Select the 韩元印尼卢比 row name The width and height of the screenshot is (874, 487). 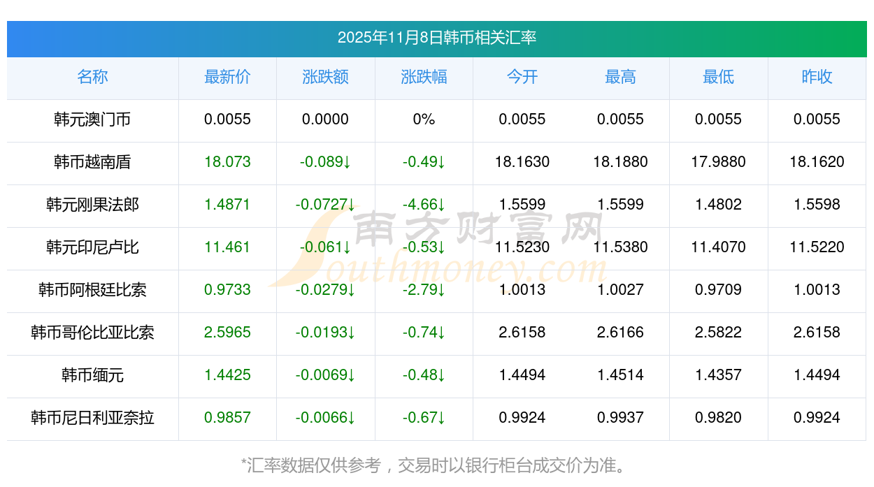point(92,247)
